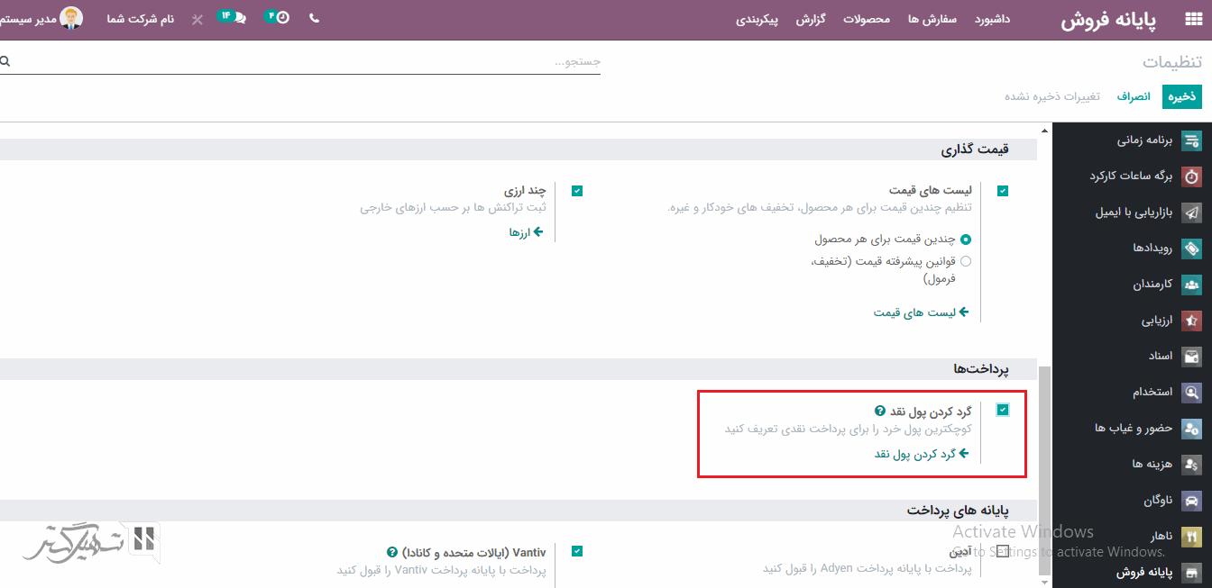Open the apps grid menu icon
Viewport: 1212px width, 588px height.
[1193, 19]
